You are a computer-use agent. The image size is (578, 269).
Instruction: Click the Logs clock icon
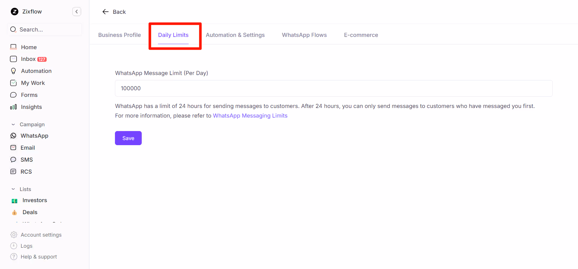coord(14,246)
